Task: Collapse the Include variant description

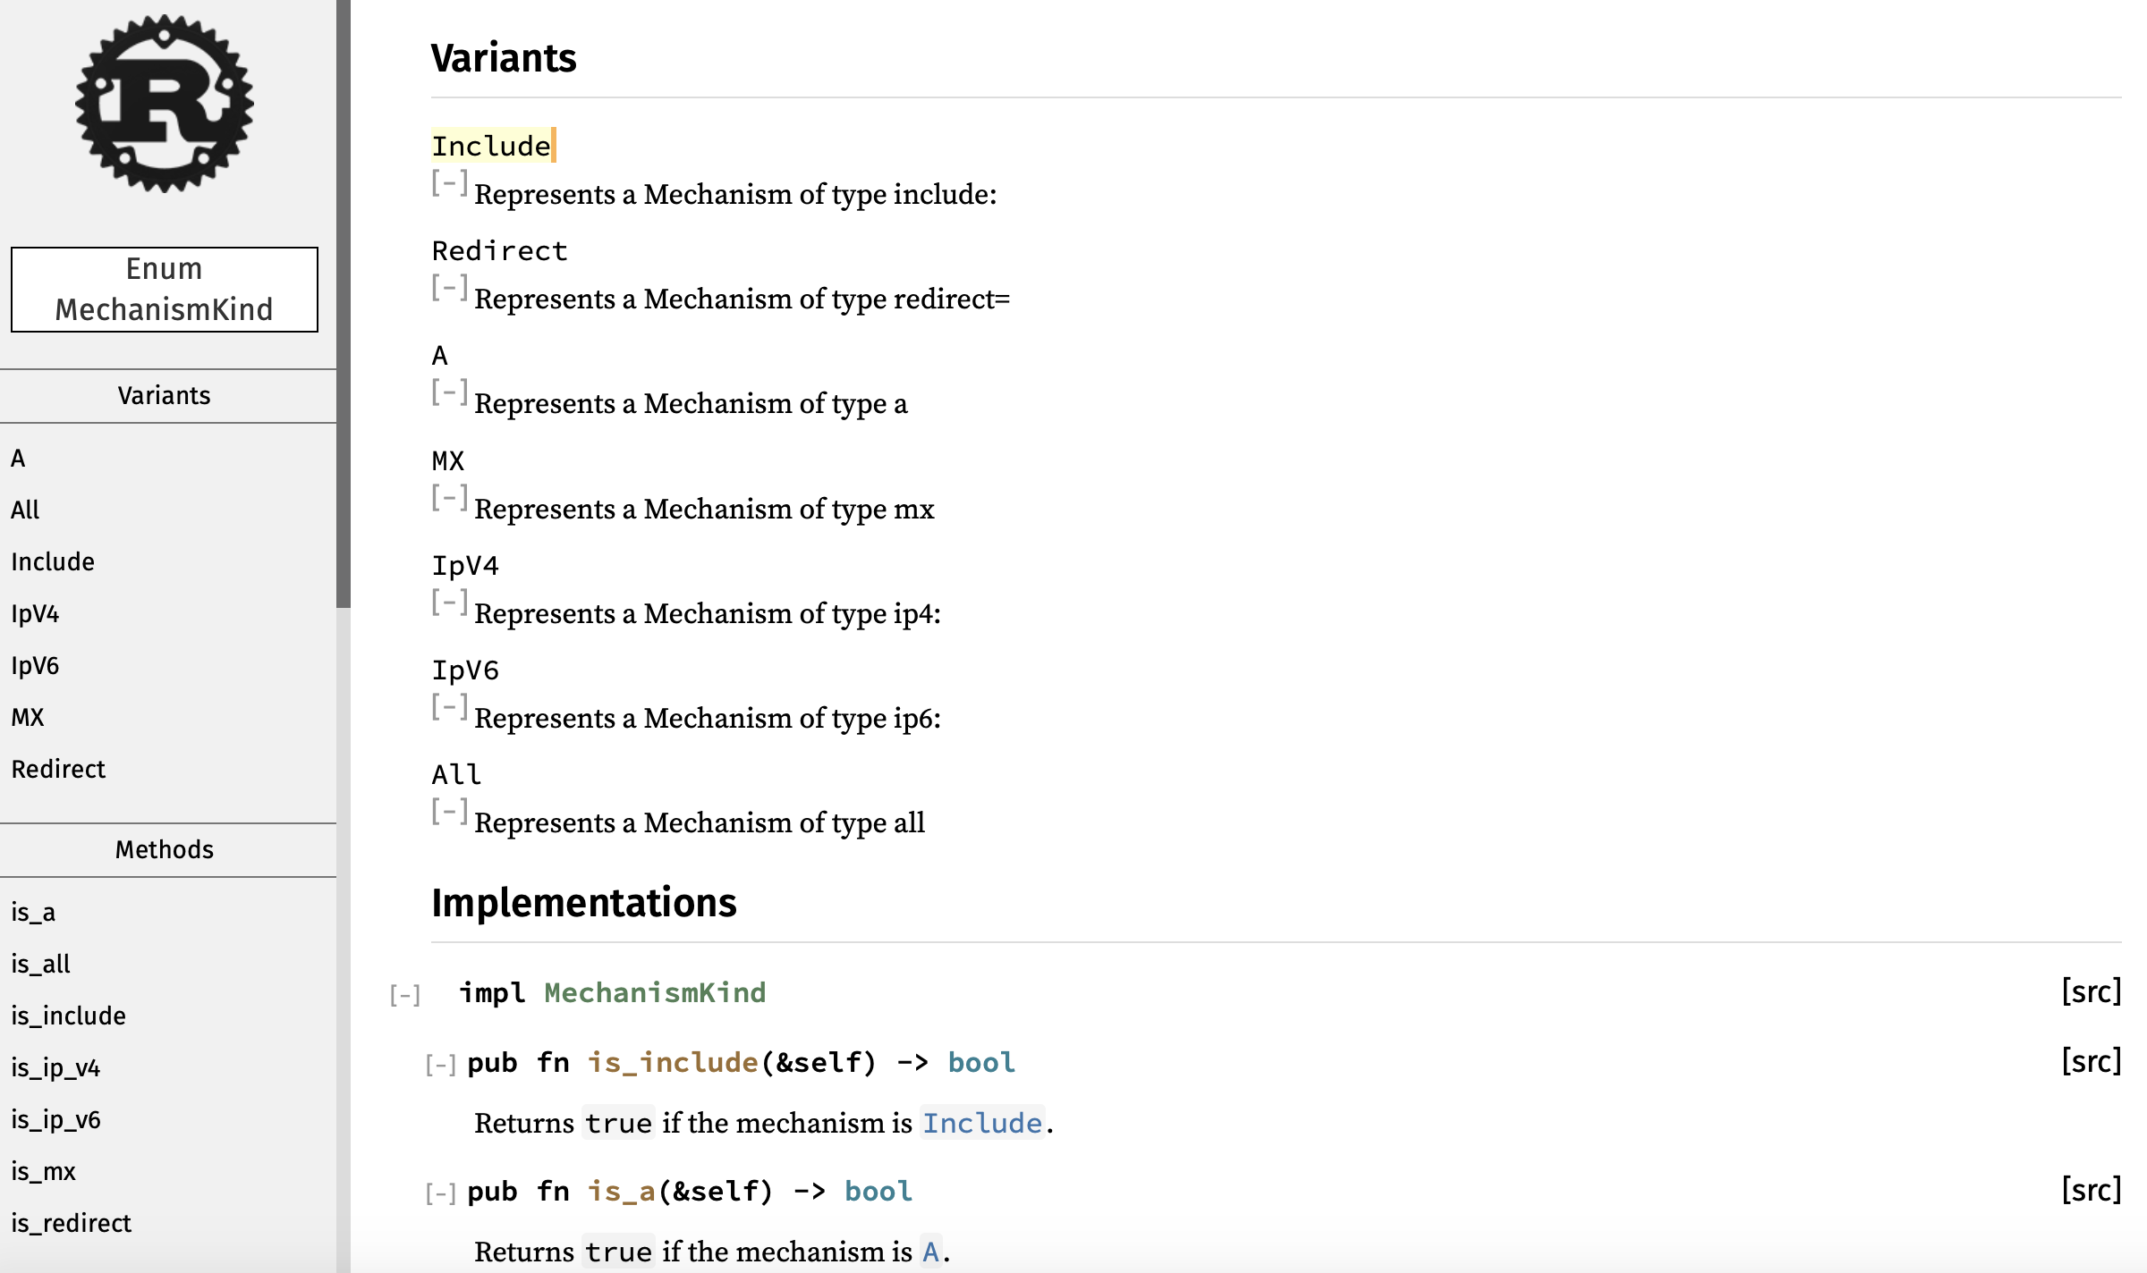Action: (448, 185)
